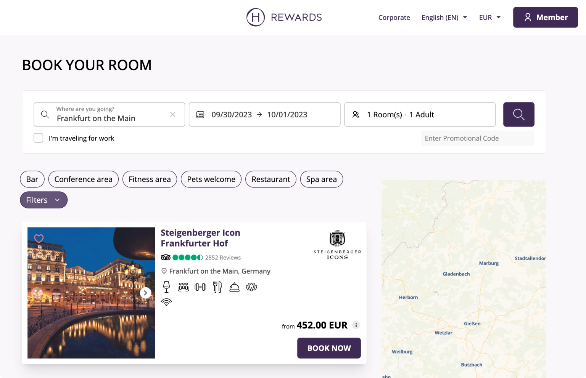Image resolution: width=586 pixels, height=378 pixels.
Task: Toggle the Fitness area filter chip
Action: (150, 179)
